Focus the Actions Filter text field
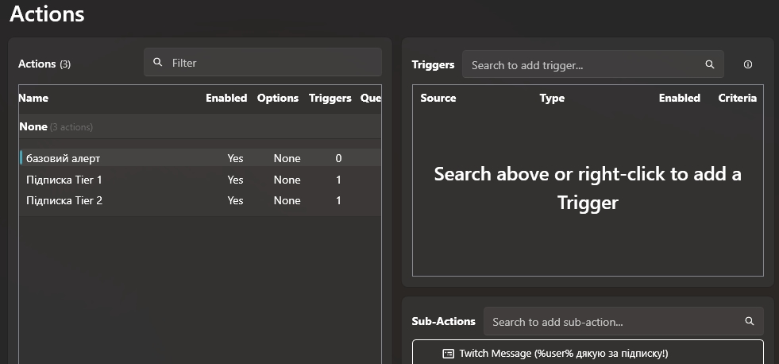Viewport: 779px width, 364px height. (270, 63)
